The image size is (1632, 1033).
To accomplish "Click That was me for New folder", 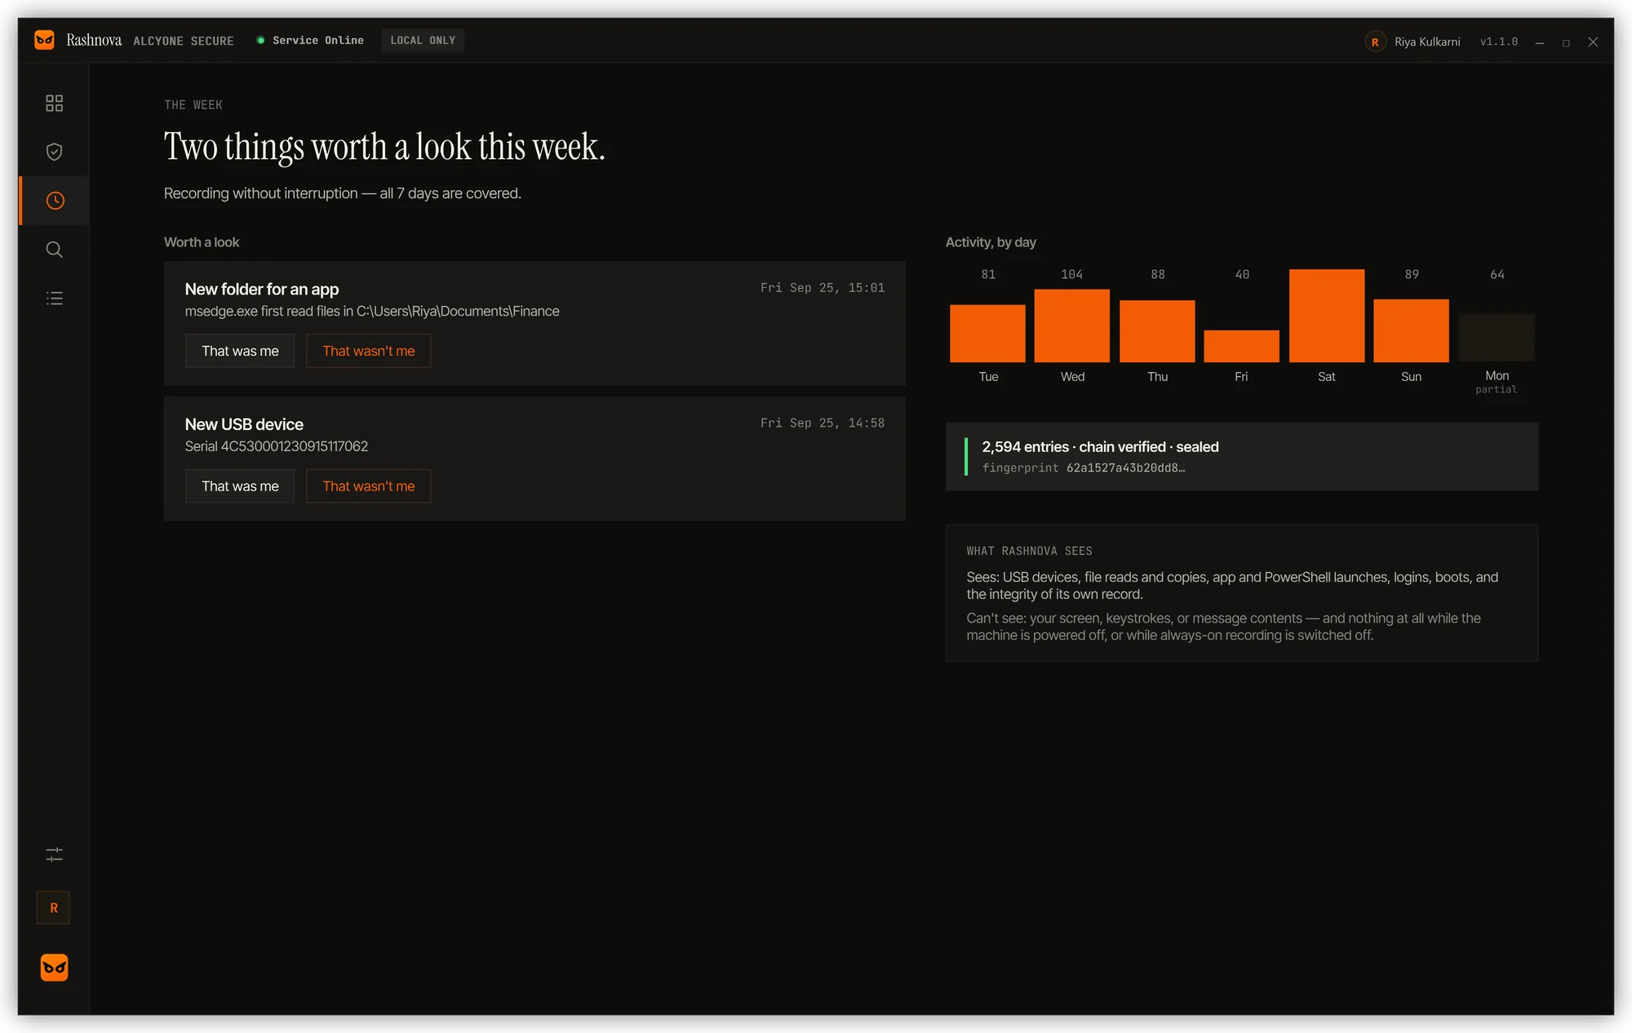I will [x=240, y=351].
